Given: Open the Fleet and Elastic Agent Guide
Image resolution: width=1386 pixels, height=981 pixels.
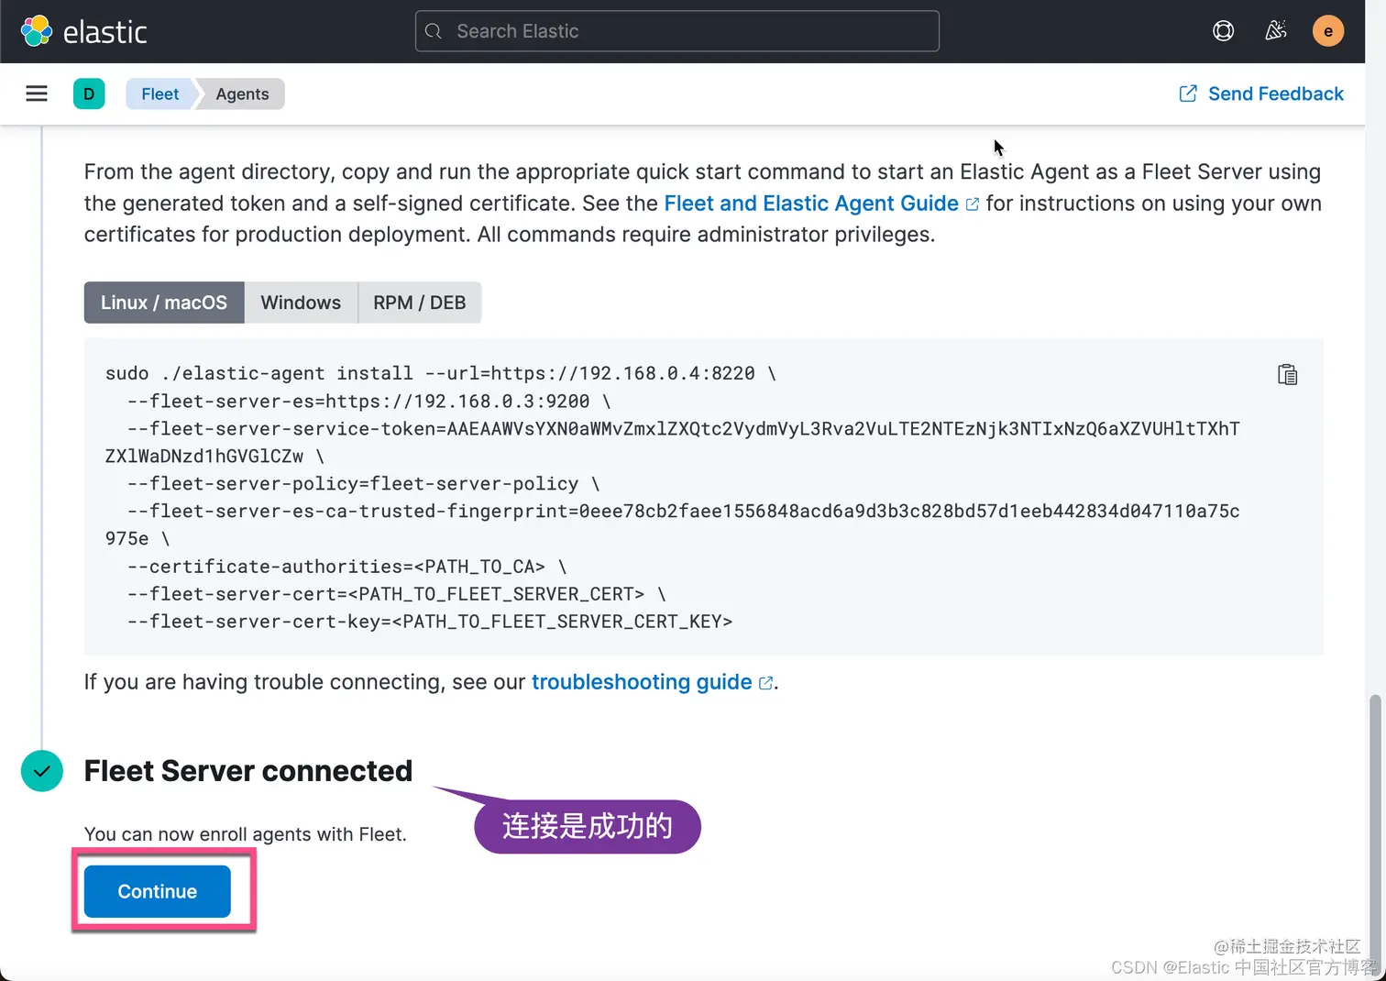Looking at the screenshot, I should coord(820,204).
